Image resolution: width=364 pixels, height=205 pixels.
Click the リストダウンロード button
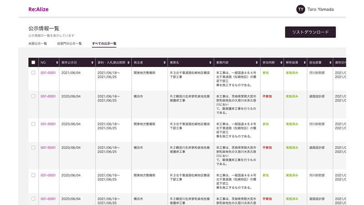coord(310,32)
